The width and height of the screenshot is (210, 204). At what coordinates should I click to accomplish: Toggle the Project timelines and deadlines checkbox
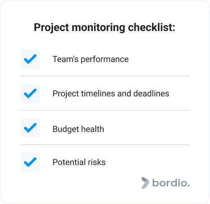coord(30,93)
